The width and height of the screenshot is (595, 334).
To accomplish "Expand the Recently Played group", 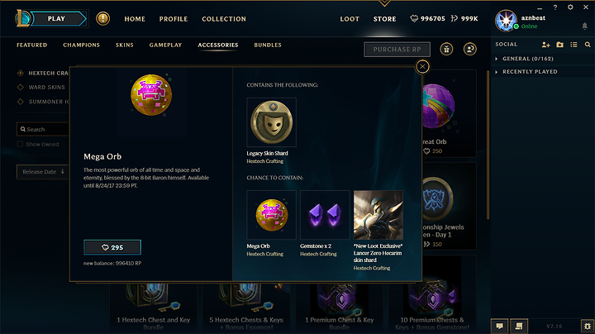I will (x=526, y=72).
